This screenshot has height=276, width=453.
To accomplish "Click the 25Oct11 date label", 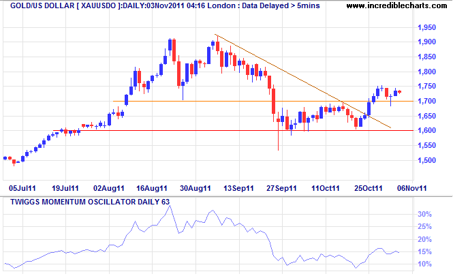I will point(369,189).
